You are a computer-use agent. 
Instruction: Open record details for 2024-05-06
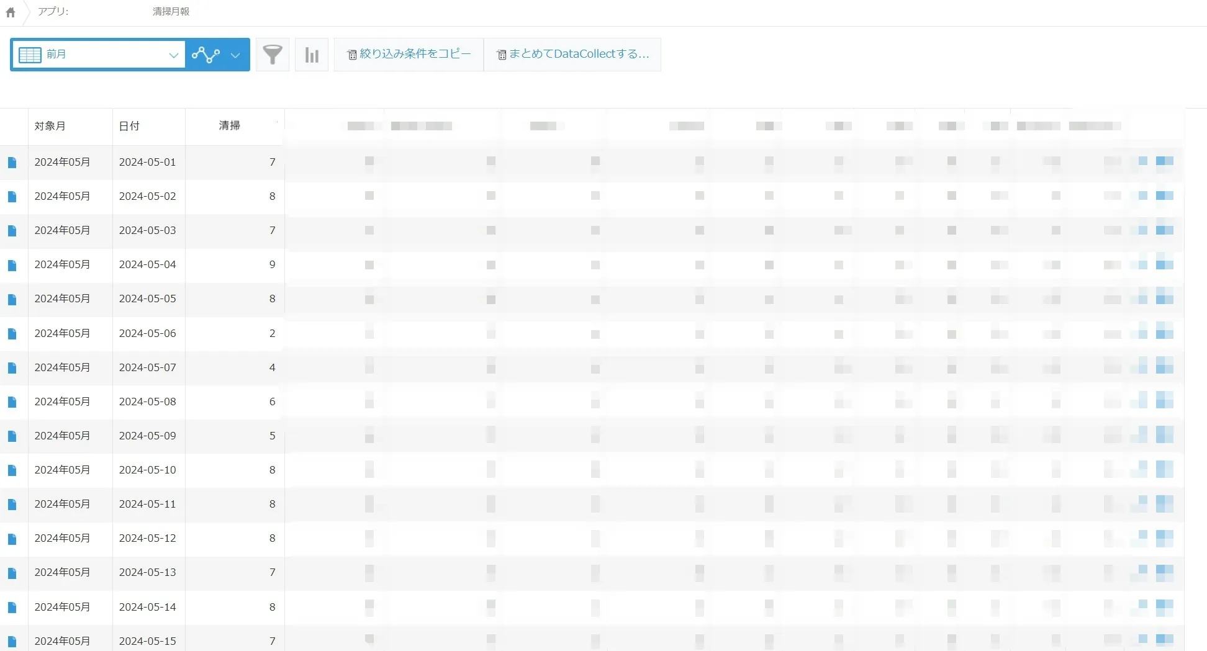click(12, 334)
